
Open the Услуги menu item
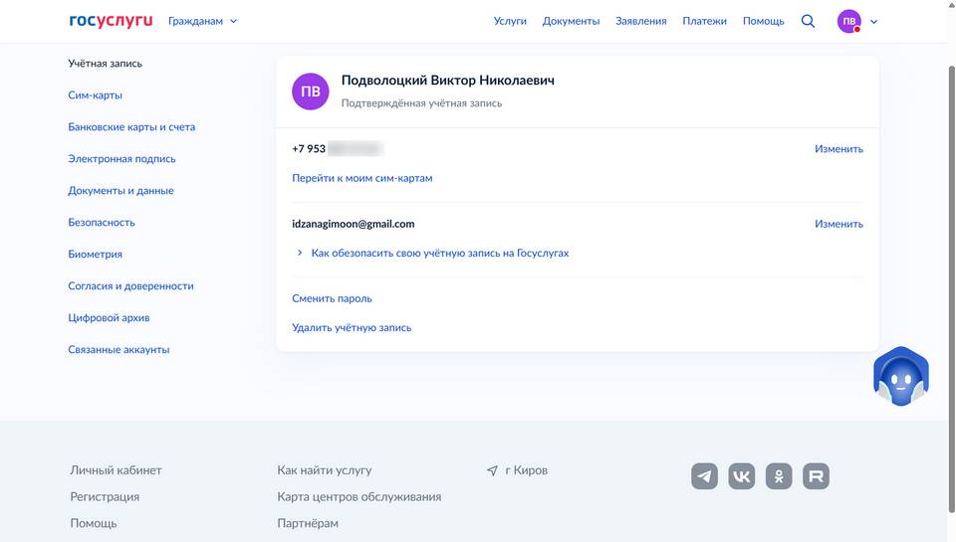[510, 21]
